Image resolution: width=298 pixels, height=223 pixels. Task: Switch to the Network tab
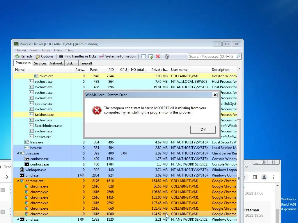56,63
